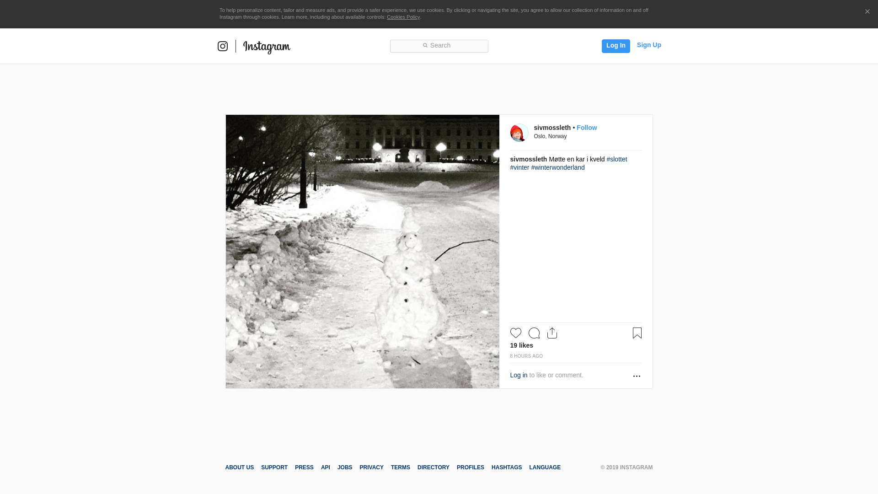Open the Cookies Policy link

(x=403, y=17)
